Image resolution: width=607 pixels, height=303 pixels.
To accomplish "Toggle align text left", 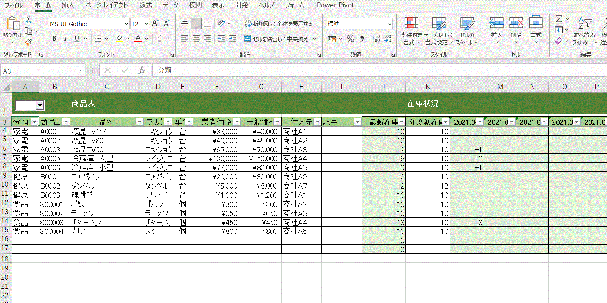I will [x=185, y=38].
